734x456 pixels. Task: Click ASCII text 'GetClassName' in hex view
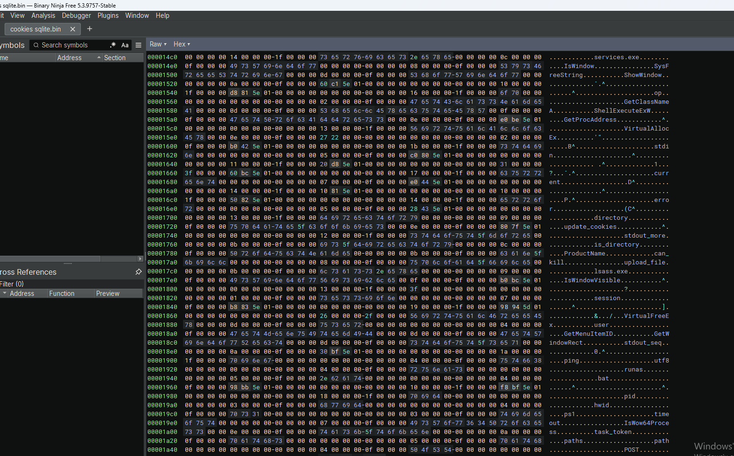647,102
